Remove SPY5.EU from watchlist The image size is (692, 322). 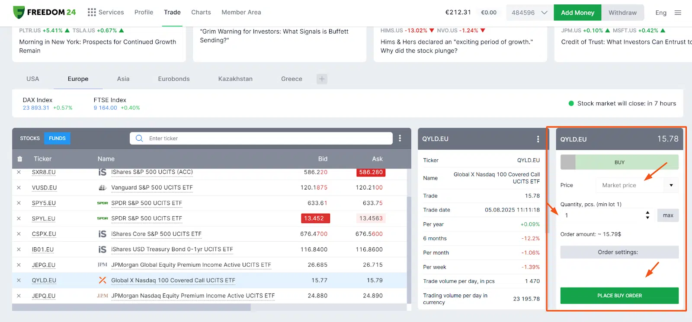point(19,203)
